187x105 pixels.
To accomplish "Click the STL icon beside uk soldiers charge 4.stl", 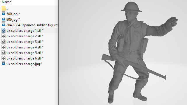I will tap(4, 47).
